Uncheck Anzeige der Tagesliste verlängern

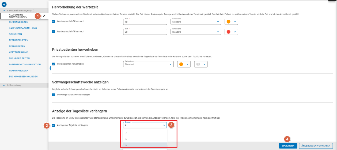point(54,125)
